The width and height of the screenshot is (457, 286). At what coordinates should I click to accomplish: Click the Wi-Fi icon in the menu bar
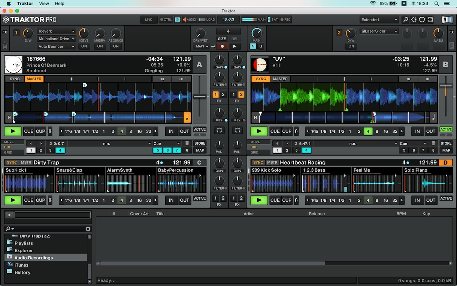coord(373,3)
